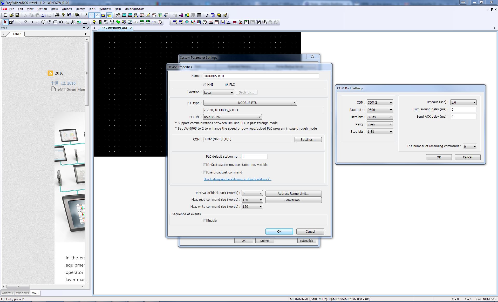498x302 pixels.
Task: Select the Ellipse drawing tool
Action: click(43, 22)
